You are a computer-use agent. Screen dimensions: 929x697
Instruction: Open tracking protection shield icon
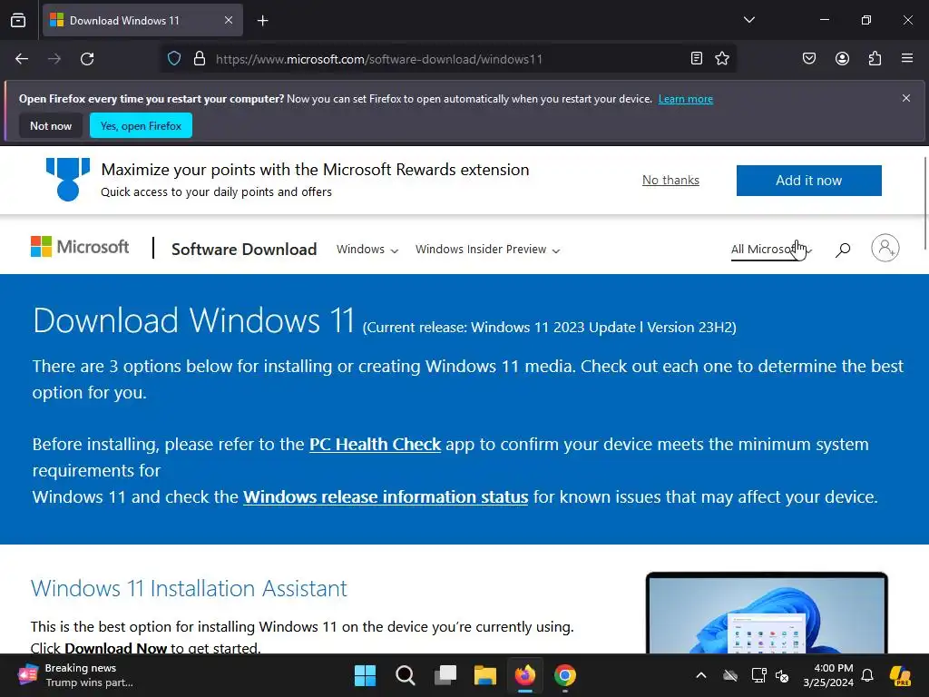pyautogui.click(x=173, y=59)
